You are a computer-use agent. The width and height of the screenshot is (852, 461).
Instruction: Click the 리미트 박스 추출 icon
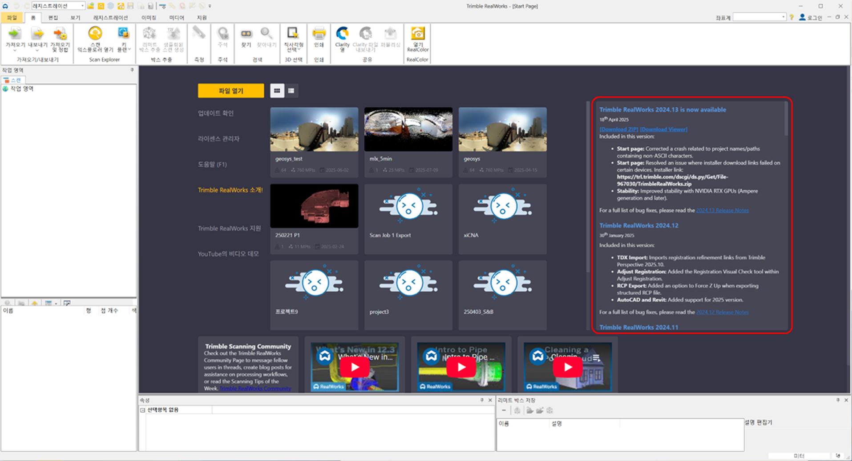tap(149, 33)
